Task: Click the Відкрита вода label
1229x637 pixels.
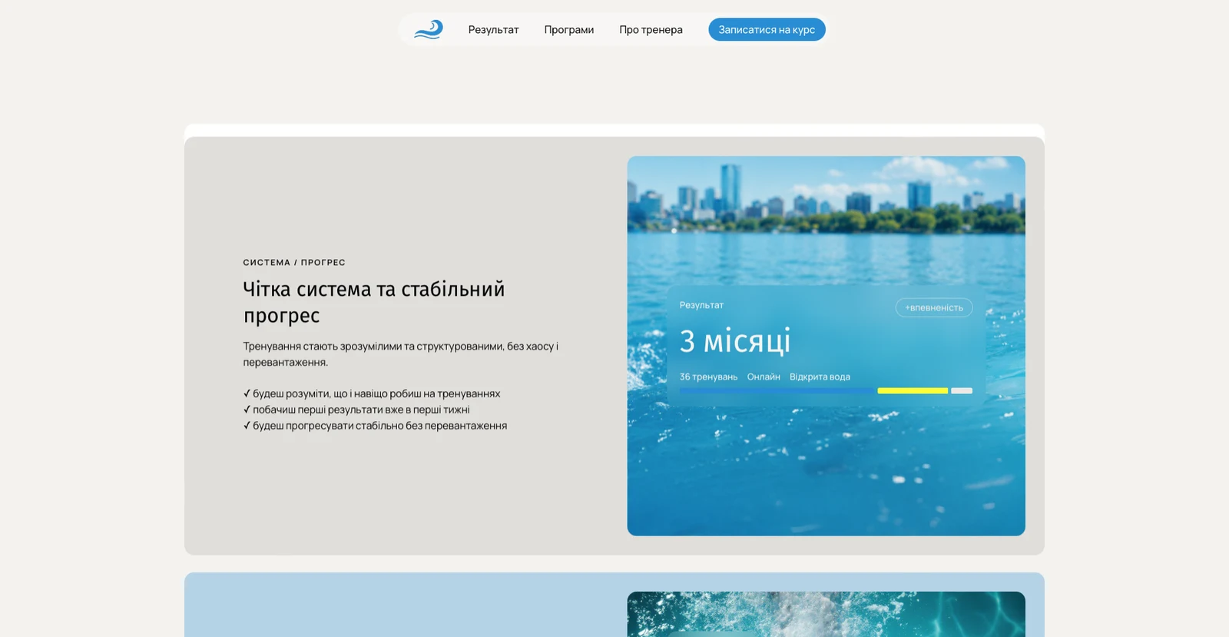Action: tap(820, 377)
